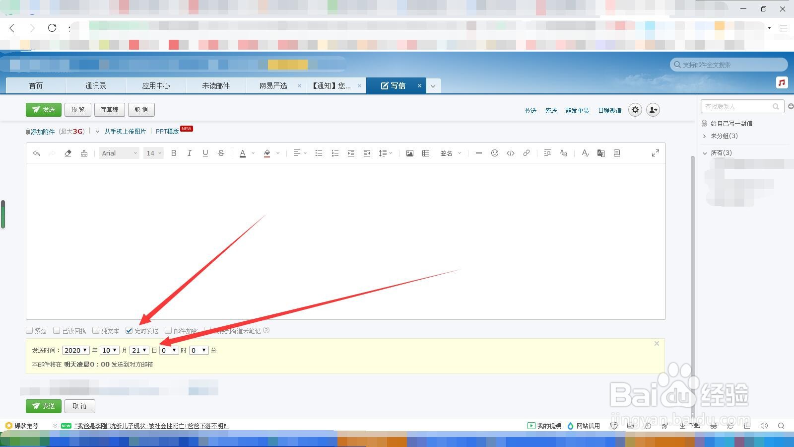Open the translate tool icon
The height and width of the screenshot is (447, 794).
click(x=601, y=153)
